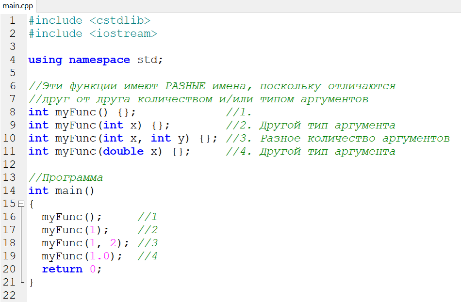The height and width of the screenshot is (302, 461).
Task: Click 'myFunc(int x)' declaration on line 9
Action: coord(99,126)
